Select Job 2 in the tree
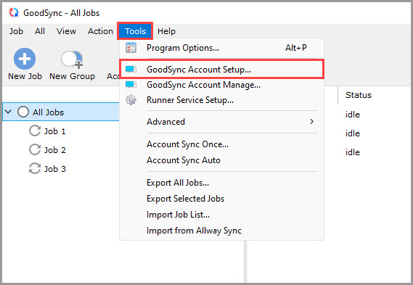413x285 pixels. click(54, 150)
